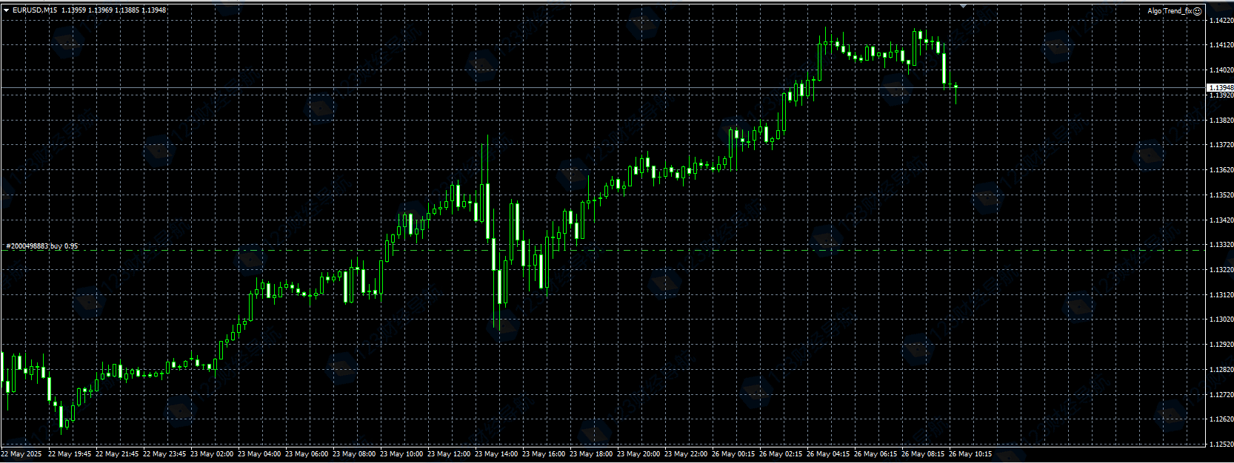Screen dimensions: 1234x463
Task: Click the 1.14120 level on price scale
Action: point(1221,45)
